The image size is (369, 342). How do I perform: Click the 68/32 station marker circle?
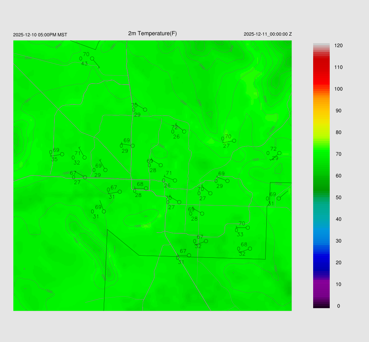[x=250, y=248]
